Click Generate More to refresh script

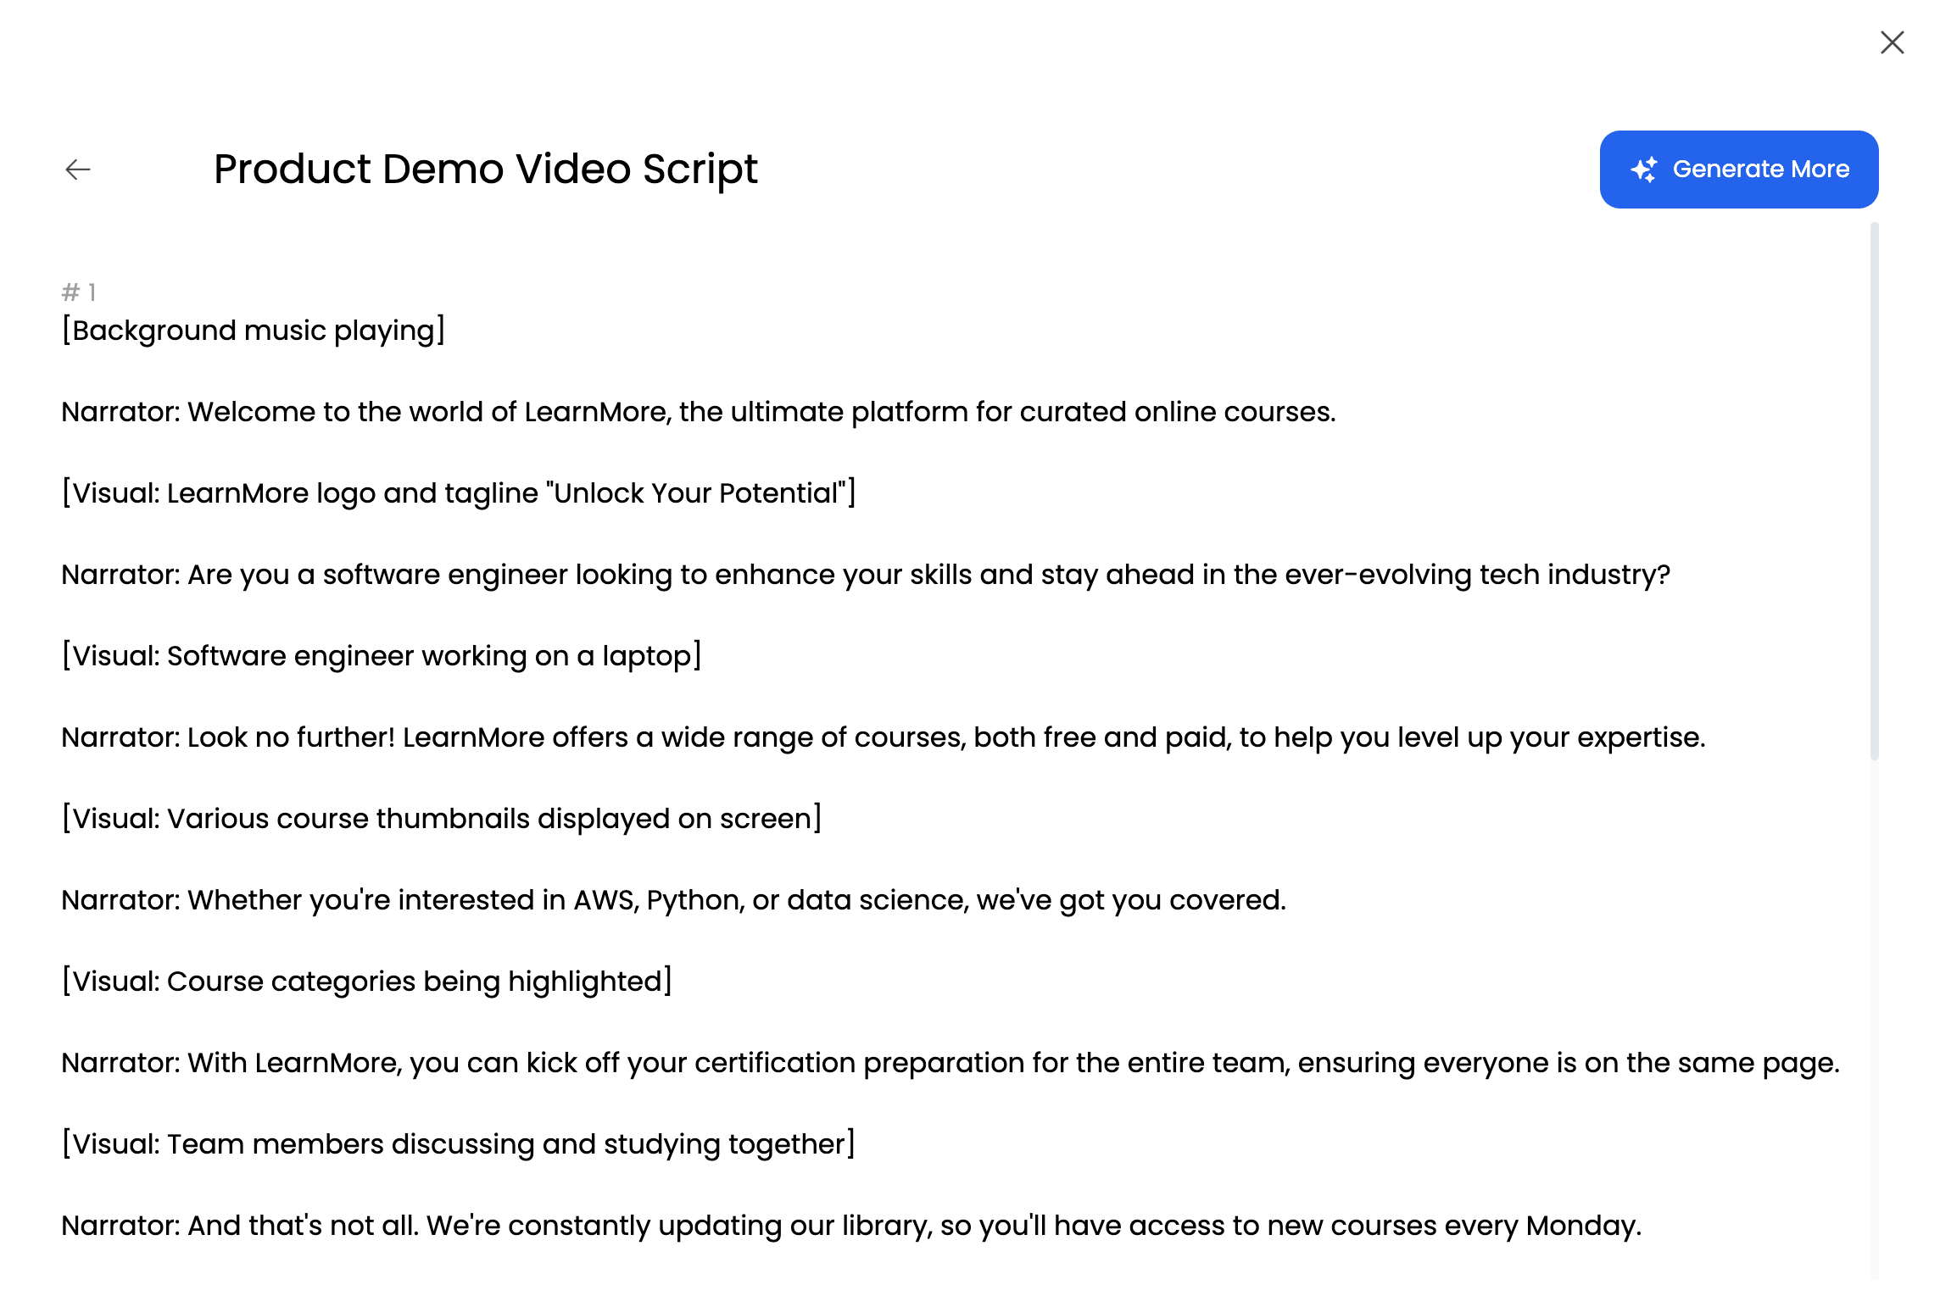pos(1739,170)
